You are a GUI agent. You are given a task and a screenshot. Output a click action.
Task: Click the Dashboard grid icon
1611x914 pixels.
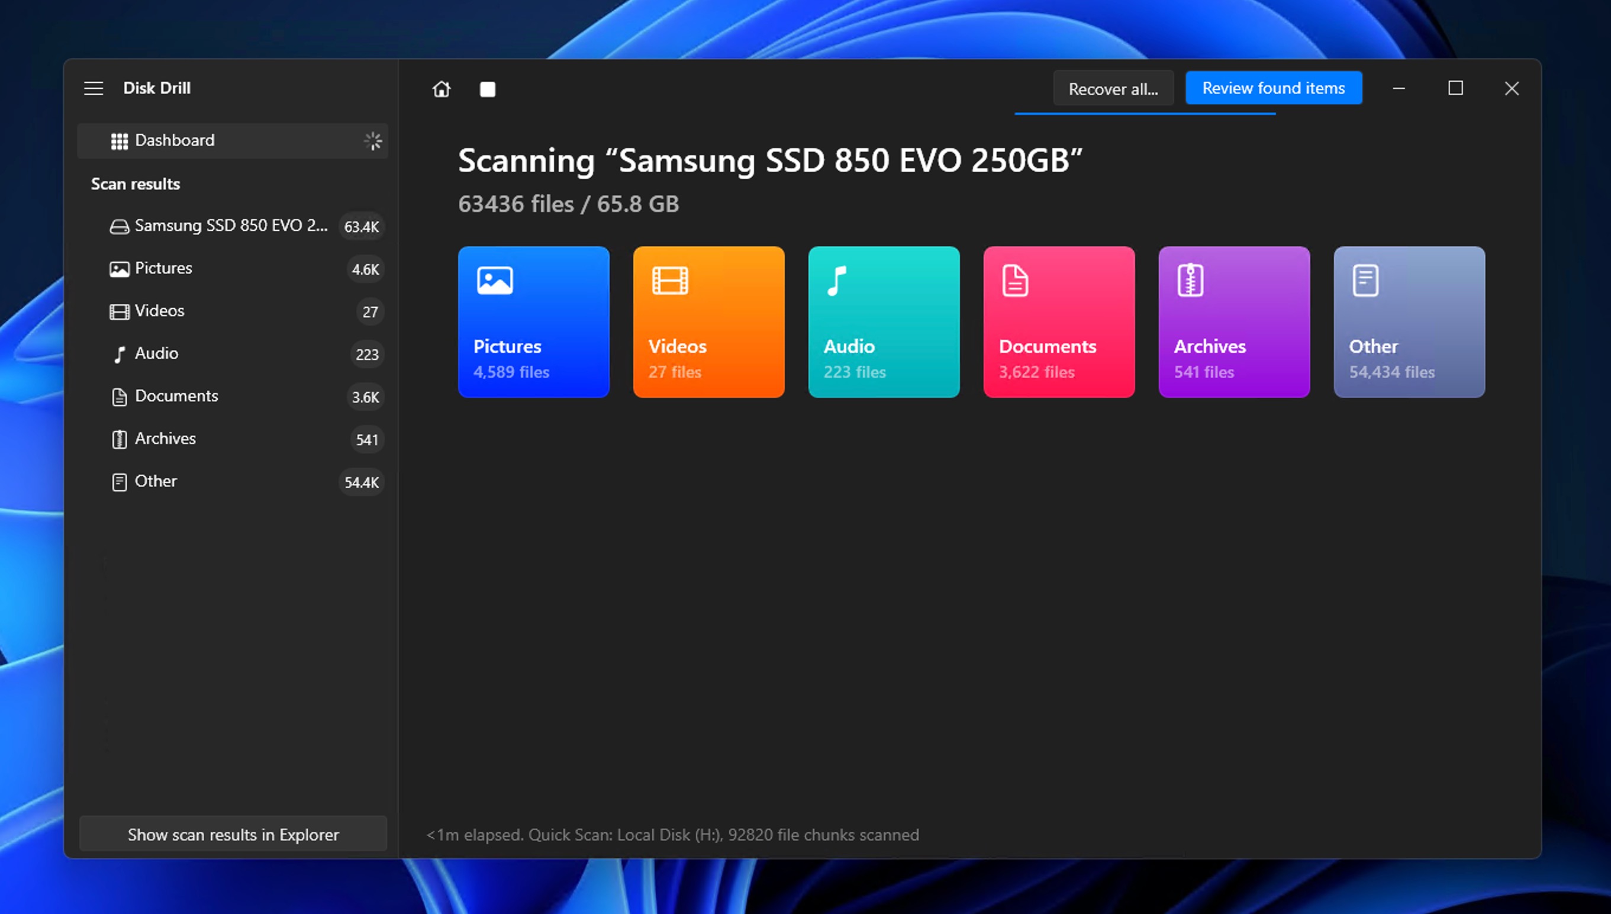click(119, 141)
